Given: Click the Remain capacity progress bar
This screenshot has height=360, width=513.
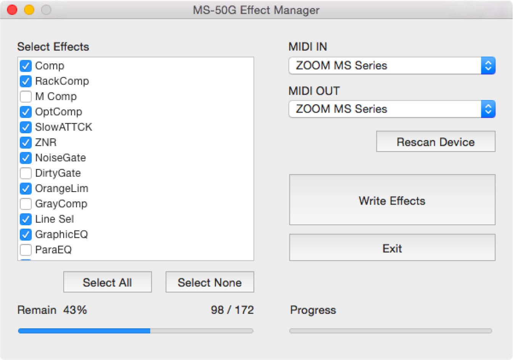Looking at the screenshot, I should pyautogui.click(x=135, y=331).
